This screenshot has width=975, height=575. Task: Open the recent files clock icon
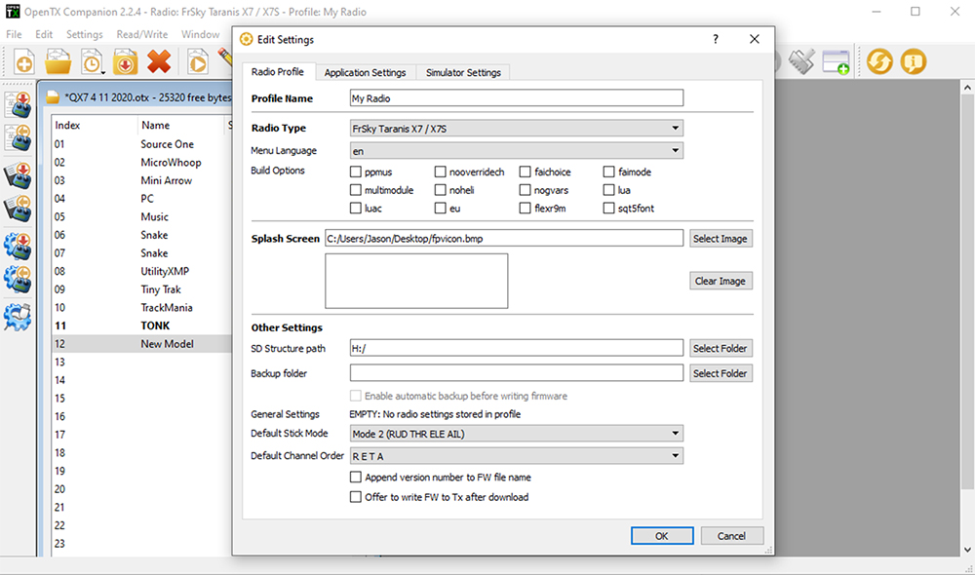pyautogui.click(x=92, y=62)
